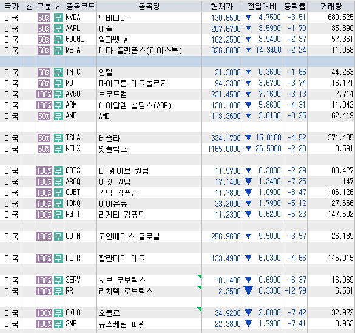This screenshot has width=355, height=333.
Task: Sort by 등락률 column header
Action: point(294,6)
